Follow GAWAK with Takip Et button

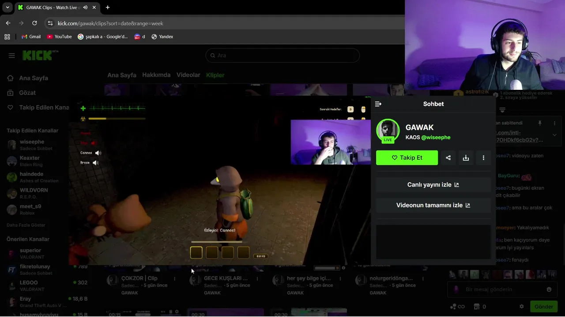point(407,158)
